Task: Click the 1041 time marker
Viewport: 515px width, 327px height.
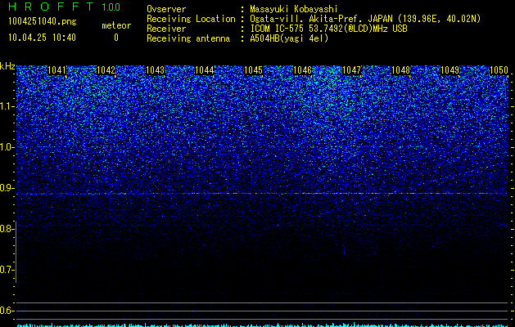Action: [x=56, y=70]
